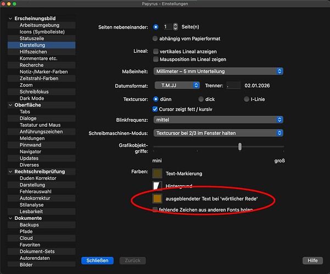Select Dark Mode in the sidebar
Screen dimensions: 330x274
tap(32, 98)
